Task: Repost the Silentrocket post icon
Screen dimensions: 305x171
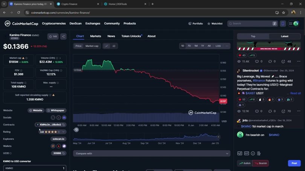Action: [x=270, y=111]
